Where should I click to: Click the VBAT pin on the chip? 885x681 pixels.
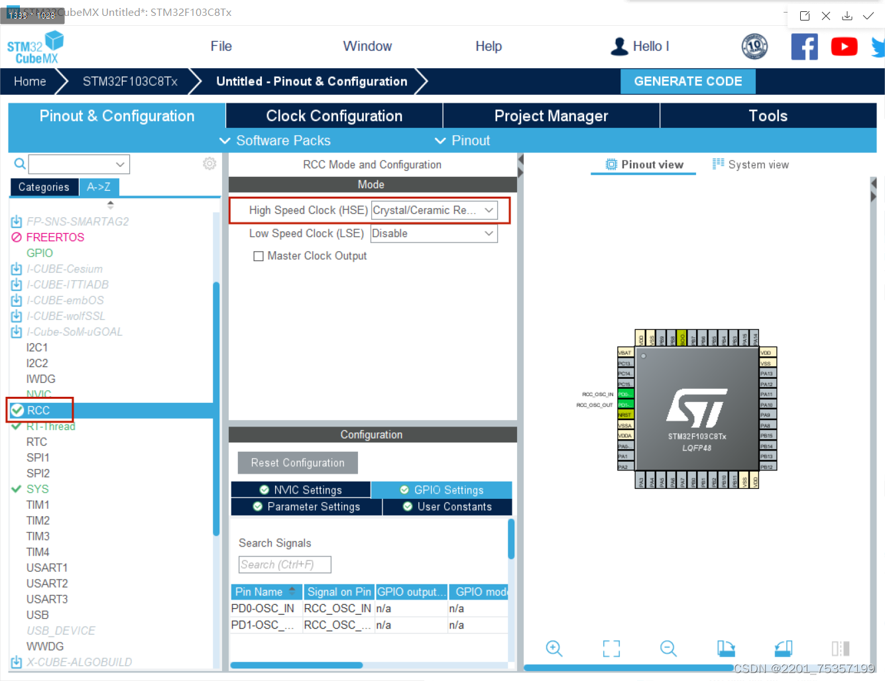(x=626, y=352)
